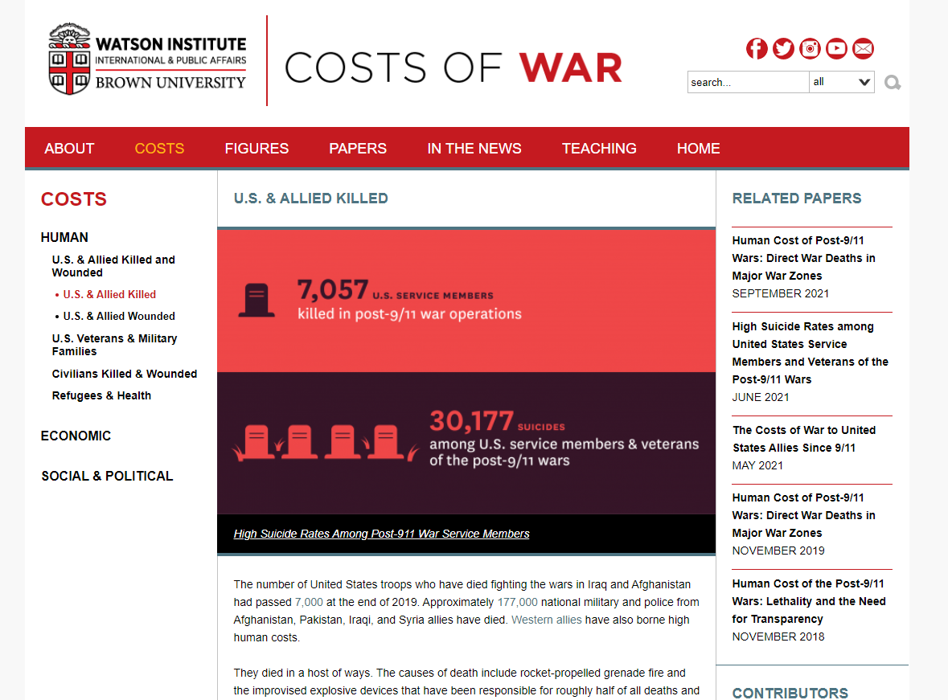The image size is (948, 700).
Task: Open Civilians Killed & Wounded sidebar item
Action: tap(125, 375)
